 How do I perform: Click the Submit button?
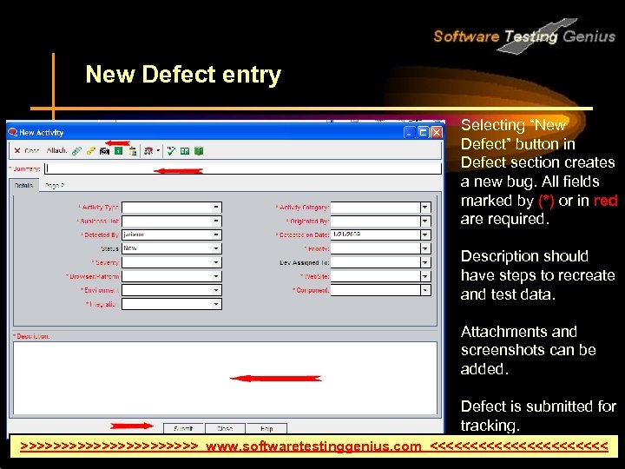pyautogui.click(x=183, y=428)
